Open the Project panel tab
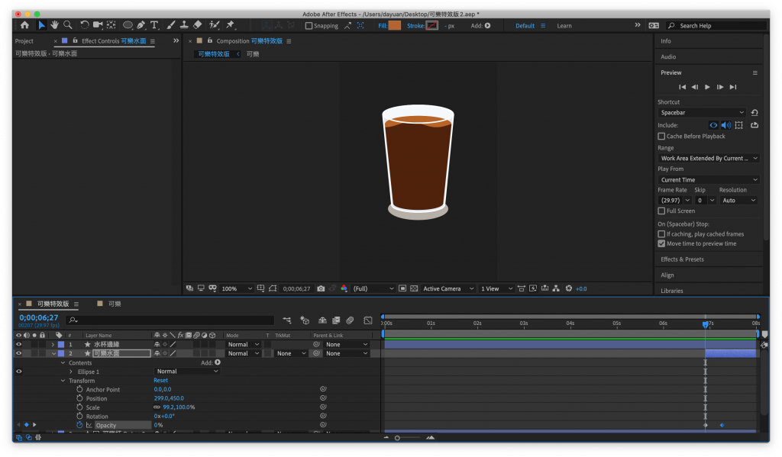This screenshot has width=782, height=457. pyautogui.click(x=24, y=41)
